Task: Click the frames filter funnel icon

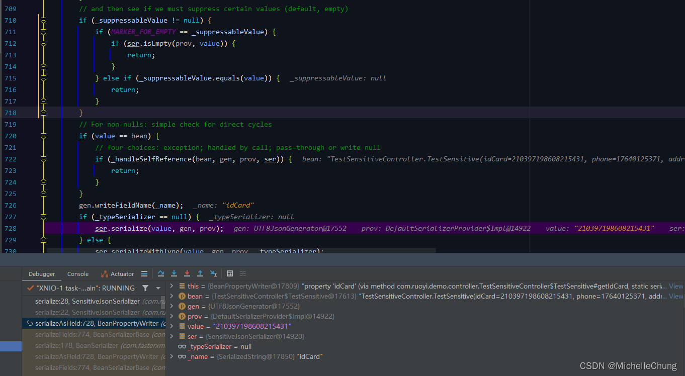Action: pyautogui.click(x=145, y=288)
